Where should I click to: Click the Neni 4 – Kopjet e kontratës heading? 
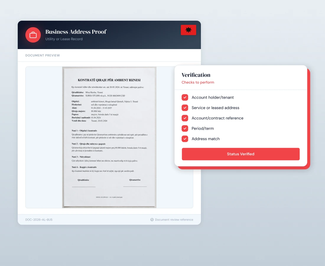coord(84,167)
